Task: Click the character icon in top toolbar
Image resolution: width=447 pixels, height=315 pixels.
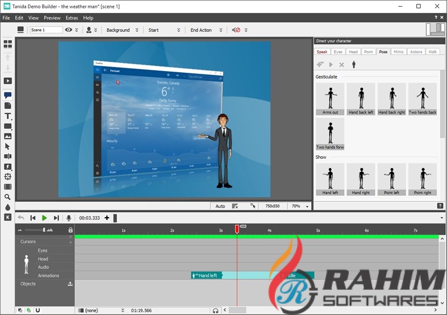Action: pyautogui.click(x=89, y=30)
